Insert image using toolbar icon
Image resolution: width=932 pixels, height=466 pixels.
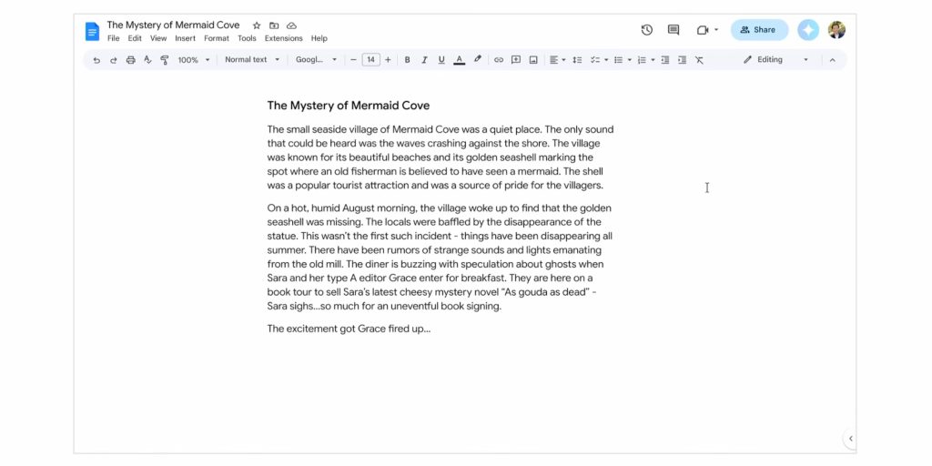pyautogui.click(x=533, y=60)
